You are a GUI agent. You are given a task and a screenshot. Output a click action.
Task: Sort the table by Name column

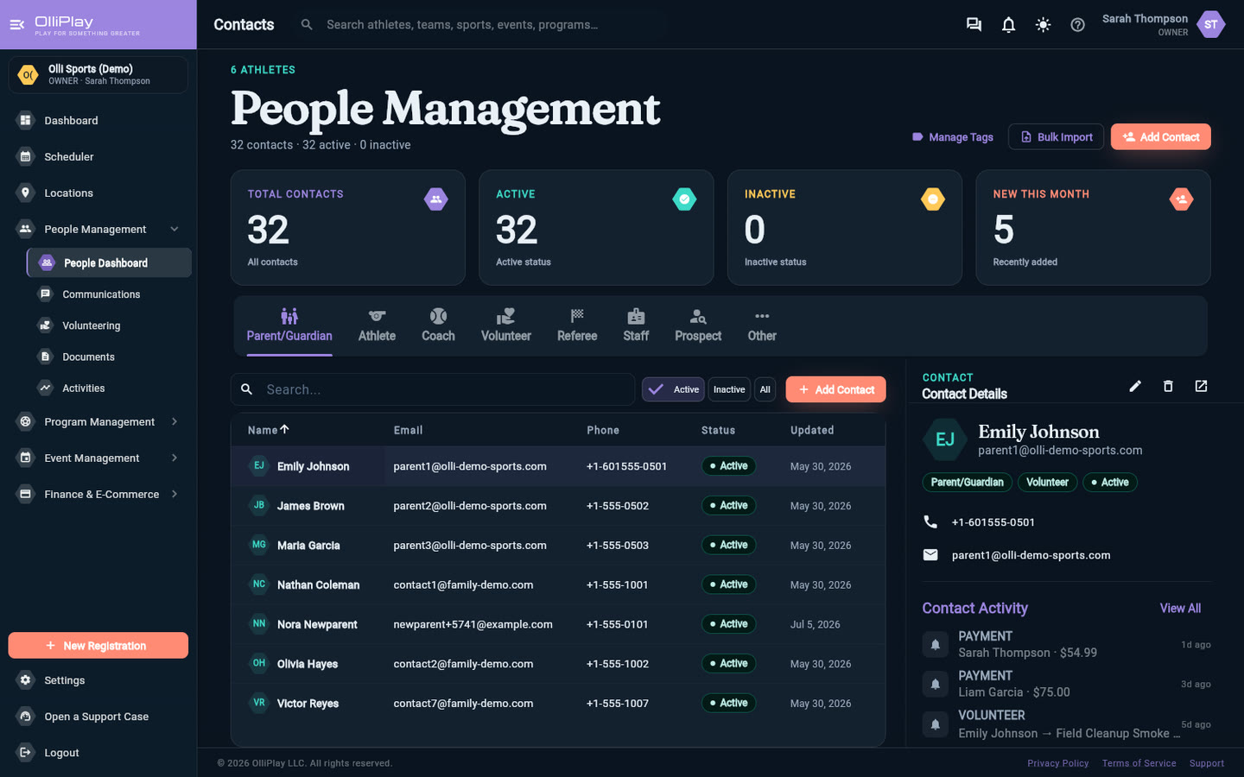269,430
